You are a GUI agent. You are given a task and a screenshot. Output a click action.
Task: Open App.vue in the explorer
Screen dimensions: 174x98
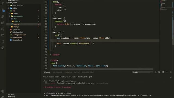[16, 24]
